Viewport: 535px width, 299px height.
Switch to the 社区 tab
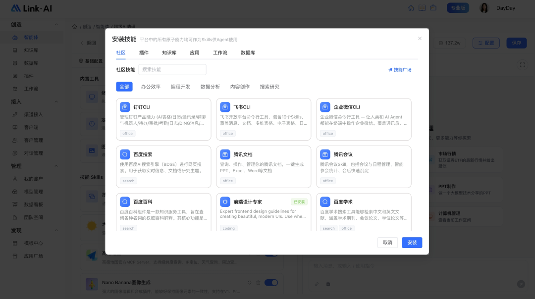pyautogui.click(x=121, y=53)
